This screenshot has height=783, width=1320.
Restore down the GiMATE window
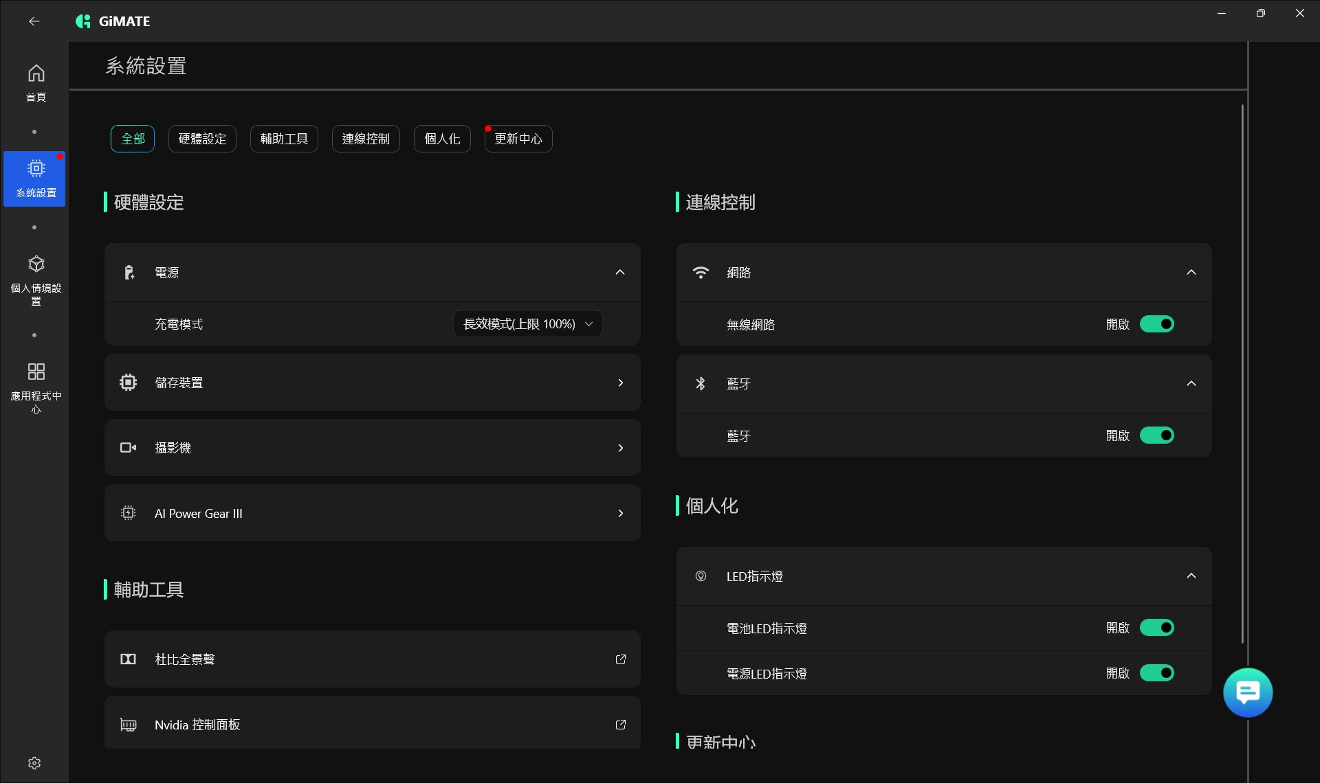(x=1260, y=13)
